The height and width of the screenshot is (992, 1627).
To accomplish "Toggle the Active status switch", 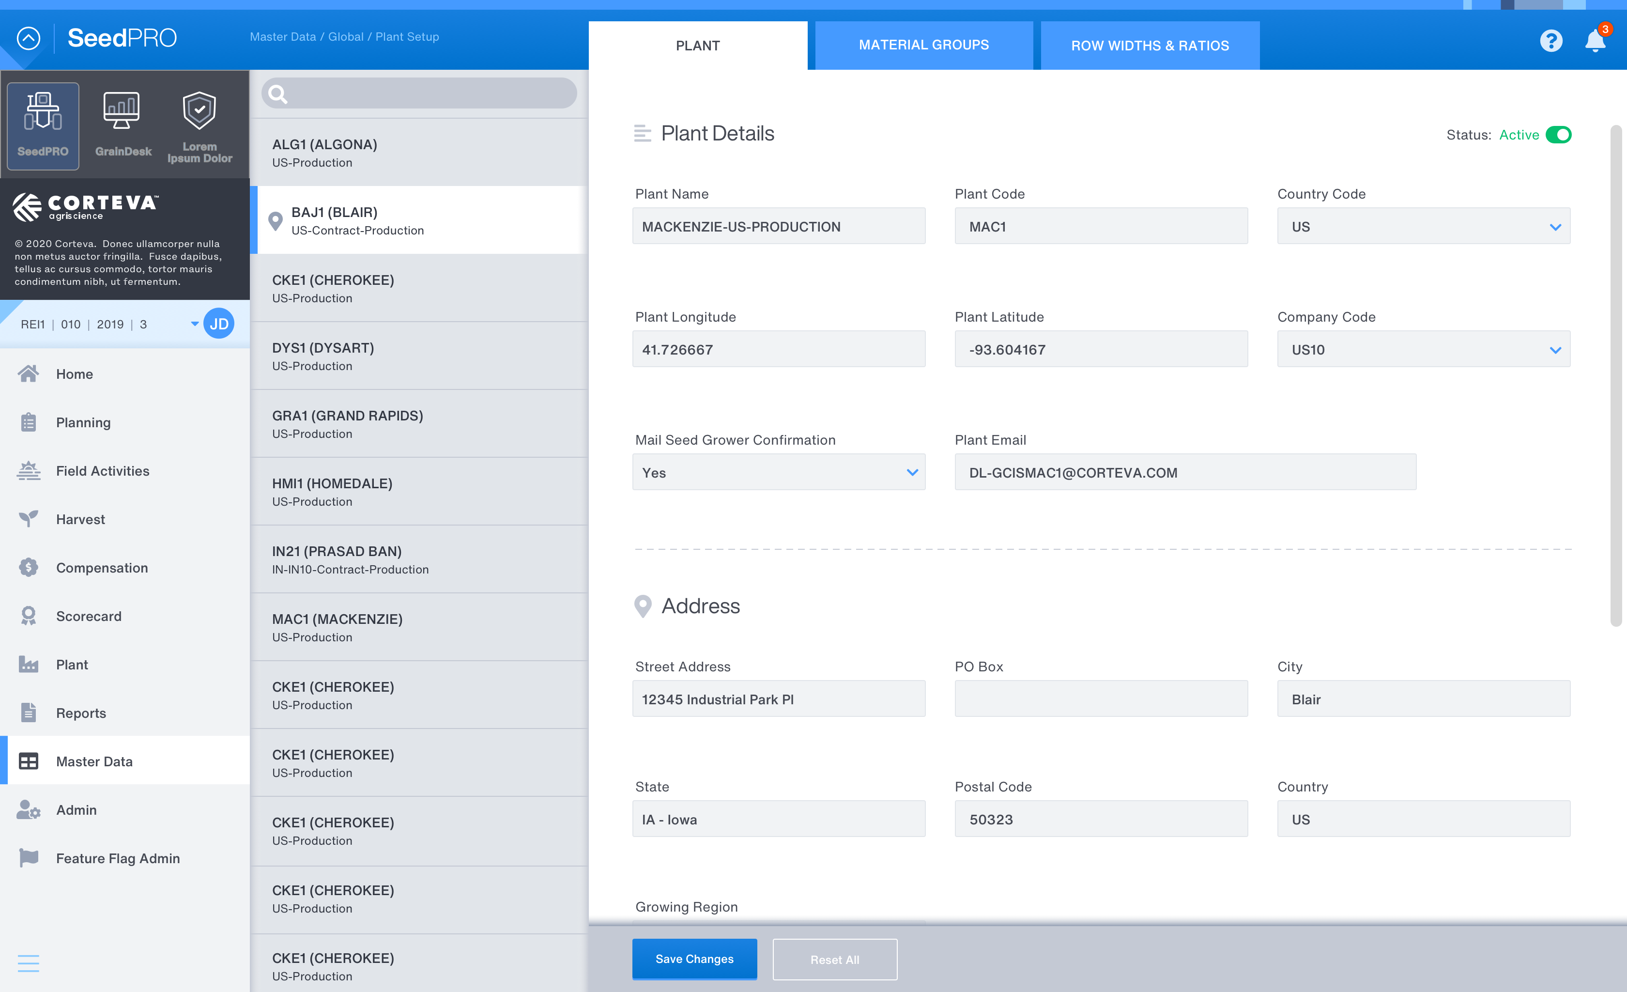I will 1558,135.
